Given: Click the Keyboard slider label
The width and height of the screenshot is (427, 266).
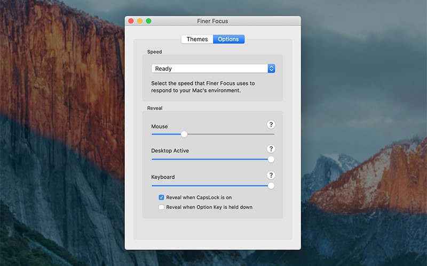Looking at the screenshot, I should click(163, 177).
